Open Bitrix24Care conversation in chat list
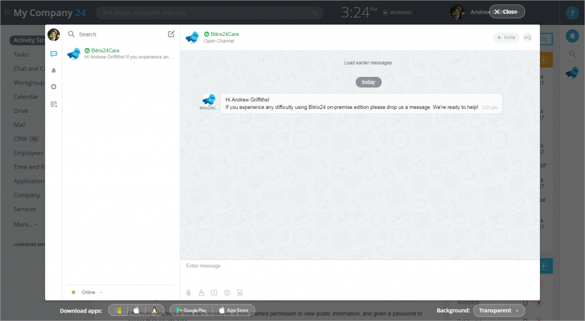 [x=121, y=54]
